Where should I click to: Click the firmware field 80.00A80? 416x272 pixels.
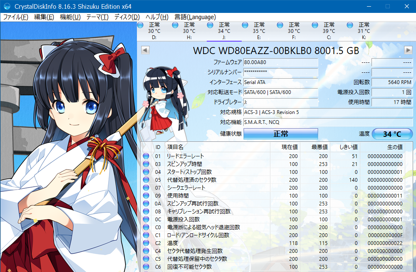(281, 62)
